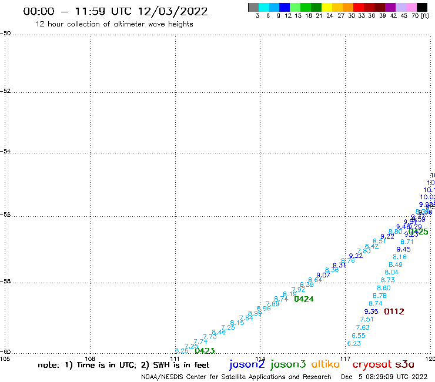Click the wave height value '8.15'
Viewport: 435px width, 382px height.
(237, 323)
